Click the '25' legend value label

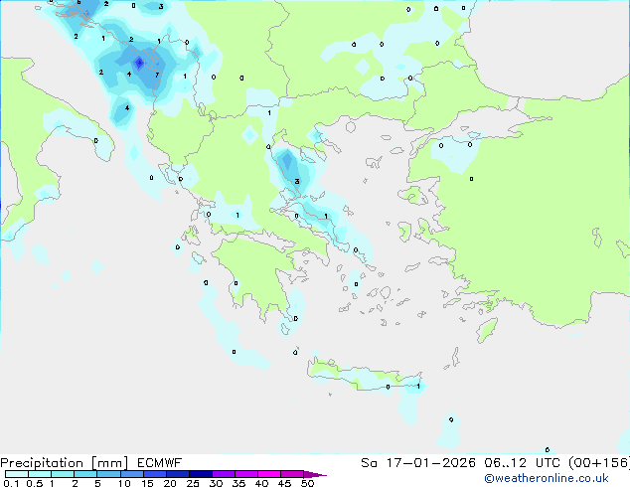click(193, 483)
